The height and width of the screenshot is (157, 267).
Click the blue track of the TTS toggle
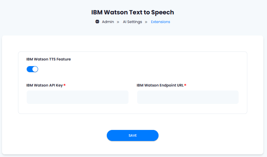[x=29, y=69]
